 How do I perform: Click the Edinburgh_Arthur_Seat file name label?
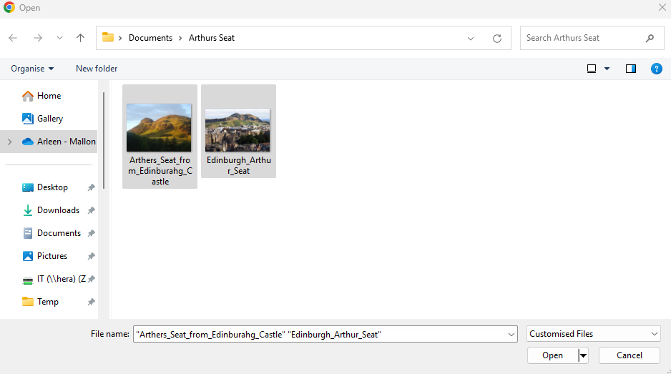[239, 165]
